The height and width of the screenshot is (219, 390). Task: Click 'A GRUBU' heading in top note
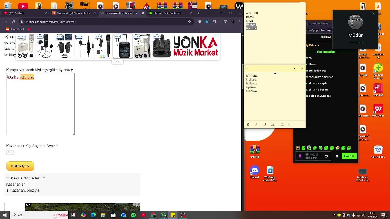[x=252, y=13]
